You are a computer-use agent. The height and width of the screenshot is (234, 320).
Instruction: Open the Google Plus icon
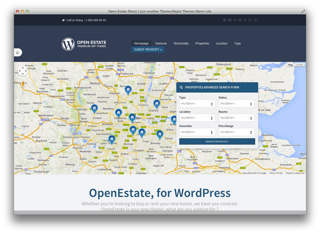(x=250, y=20)
